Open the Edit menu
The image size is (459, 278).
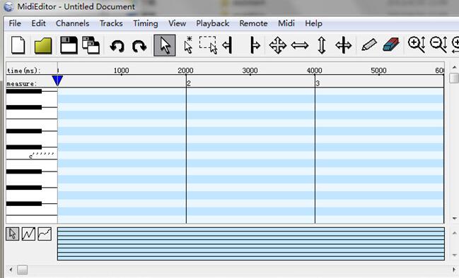point(39,23)
